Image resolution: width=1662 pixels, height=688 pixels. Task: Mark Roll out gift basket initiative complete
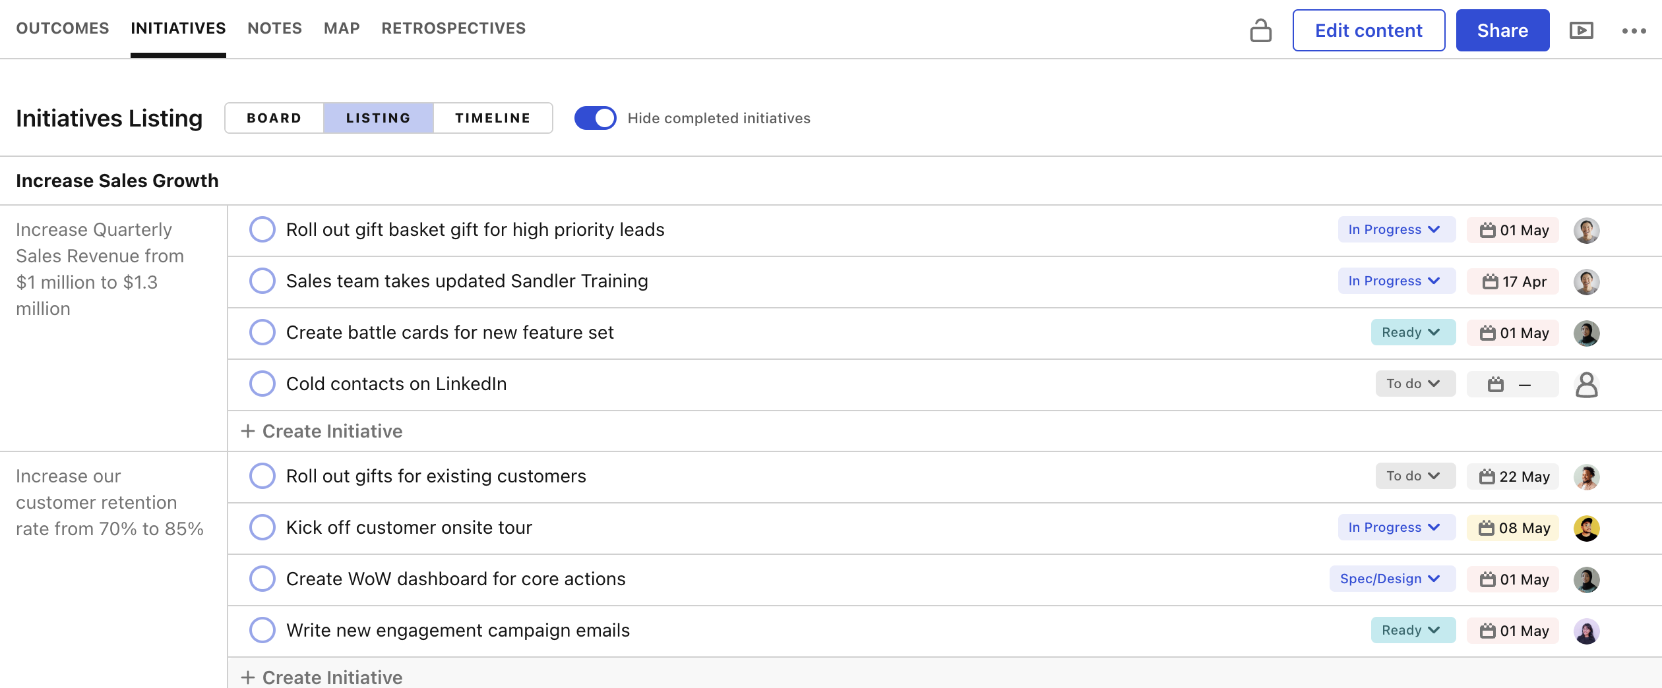262,230
